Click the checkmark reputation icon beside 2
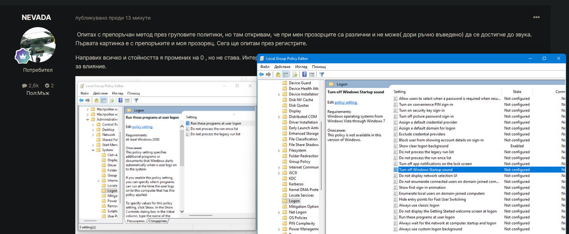Screen dimensions: 569x234 [x=47, y=86]
